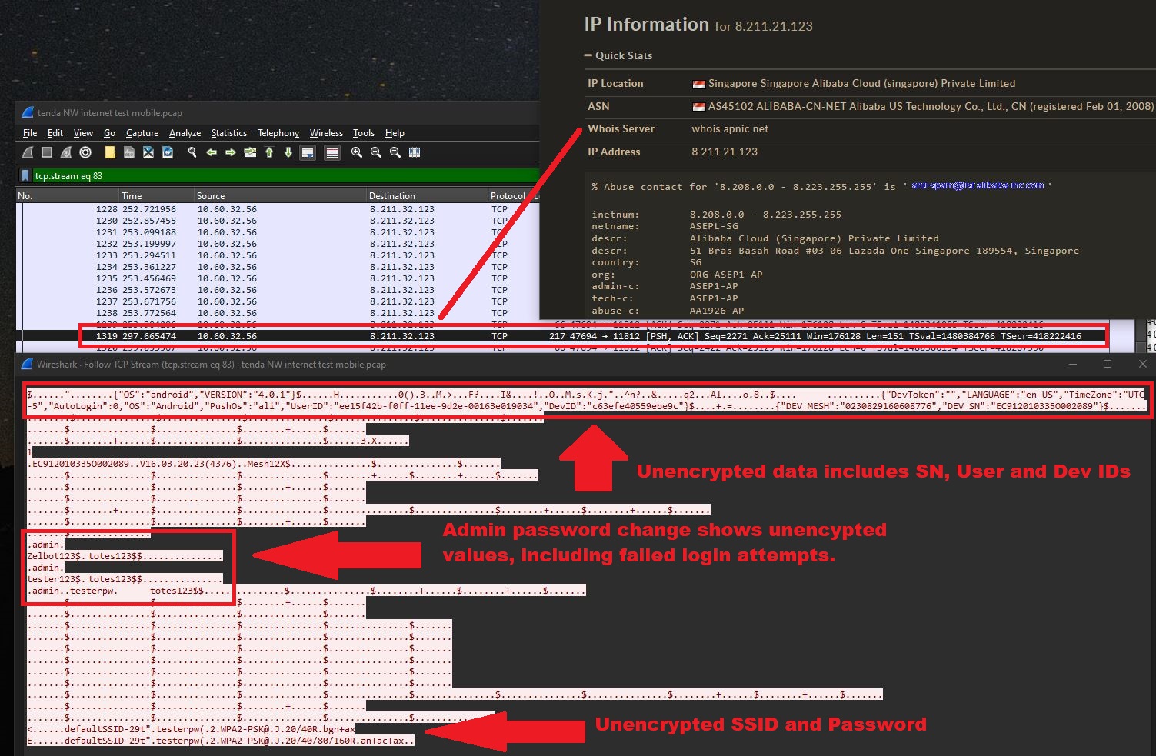
Task: Toggle auto-scroll during live capture
Action: point(308,152)
